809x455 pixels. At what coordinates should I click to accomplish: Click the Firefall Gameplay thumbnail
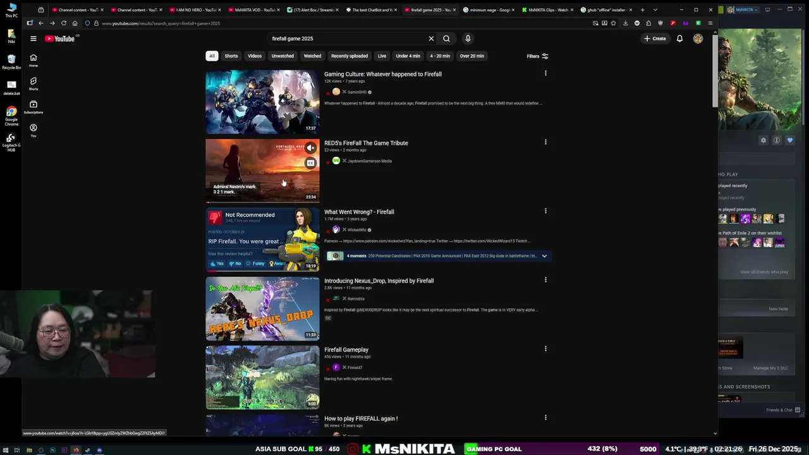262,377
